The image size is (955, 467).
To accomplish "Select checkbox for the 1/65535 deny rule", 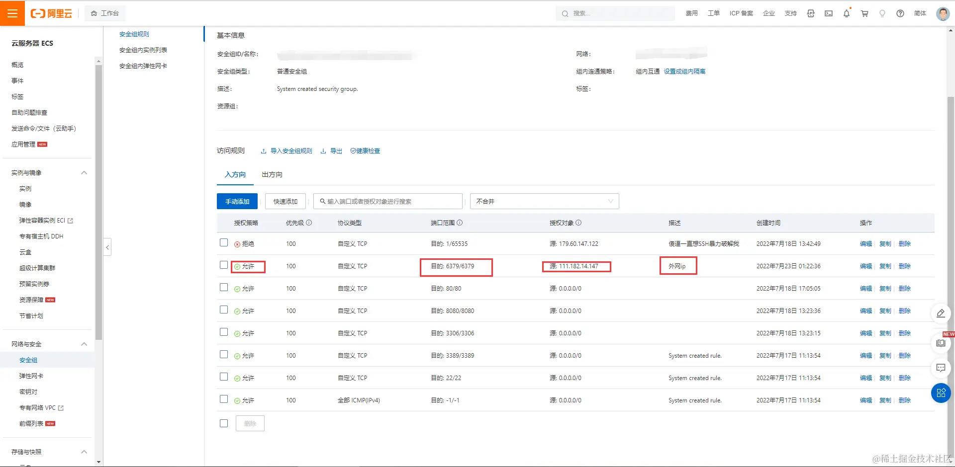I will 224,243.
